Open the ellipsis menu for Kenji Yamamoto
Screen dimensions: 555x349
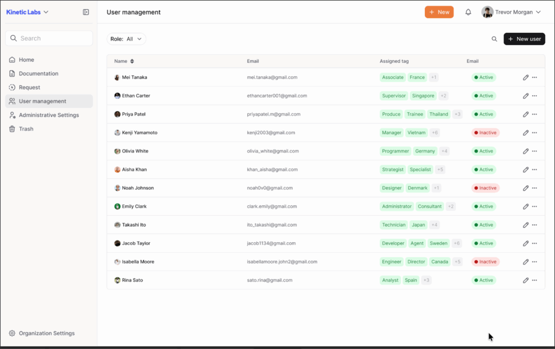534,133
